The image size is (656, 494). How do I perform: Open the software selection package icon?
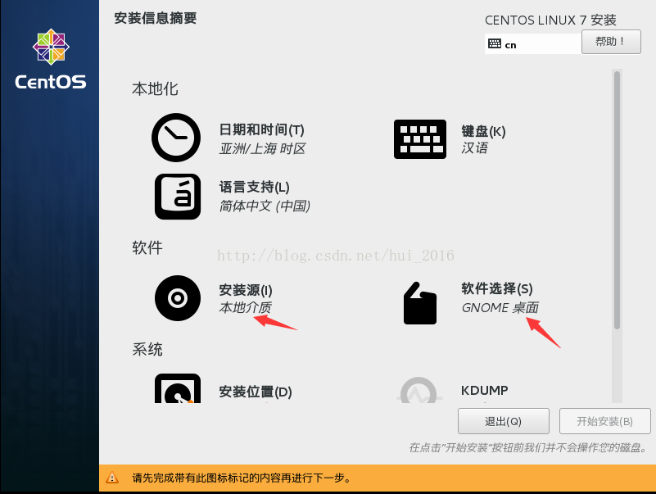click(x=419, y=303)
